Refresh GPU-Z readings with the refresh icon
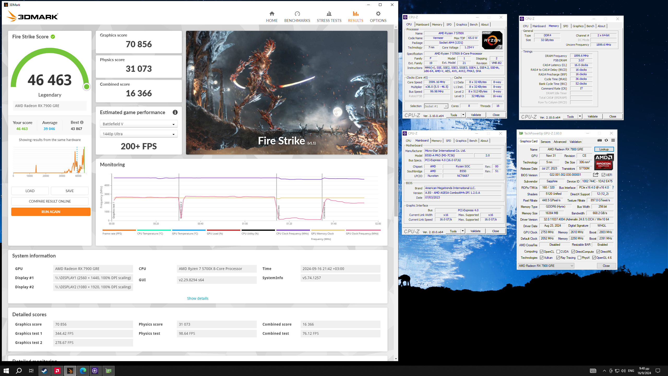This screenshot has height=376, width=668. click(x=606, y=140)
